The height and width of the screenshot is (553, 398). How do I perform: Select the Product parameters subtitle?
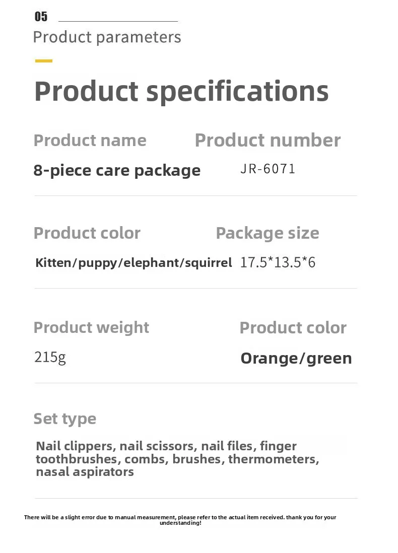click(107, 37)
